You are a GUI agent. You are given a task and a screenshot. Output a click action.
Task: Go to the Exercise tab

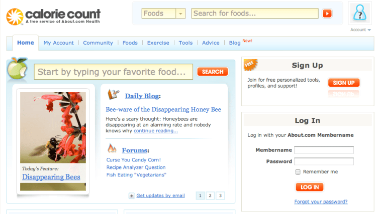pos(158,43)
